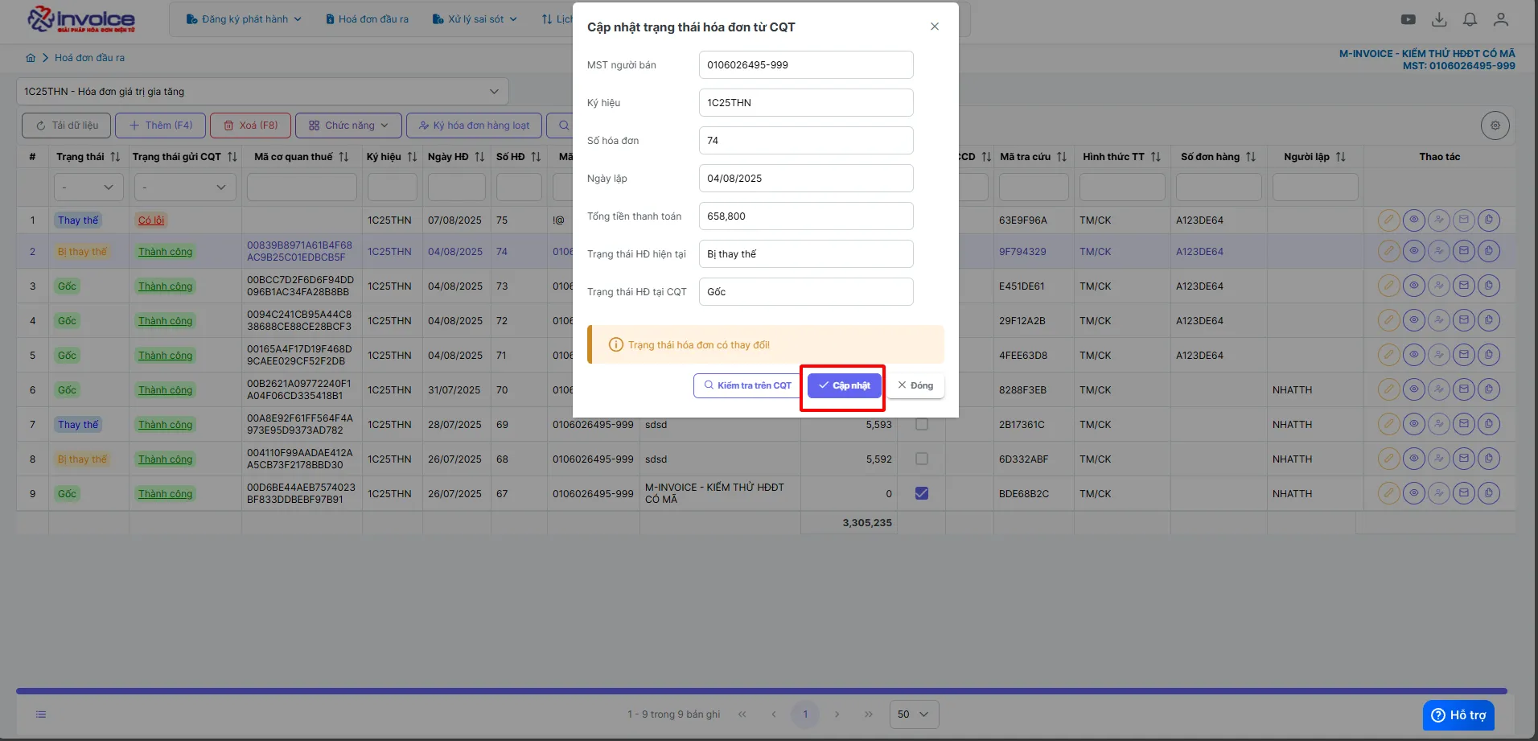Click the home icon in breadcrumb
This screenshot has height=741, width=1538.
point(31,58)
